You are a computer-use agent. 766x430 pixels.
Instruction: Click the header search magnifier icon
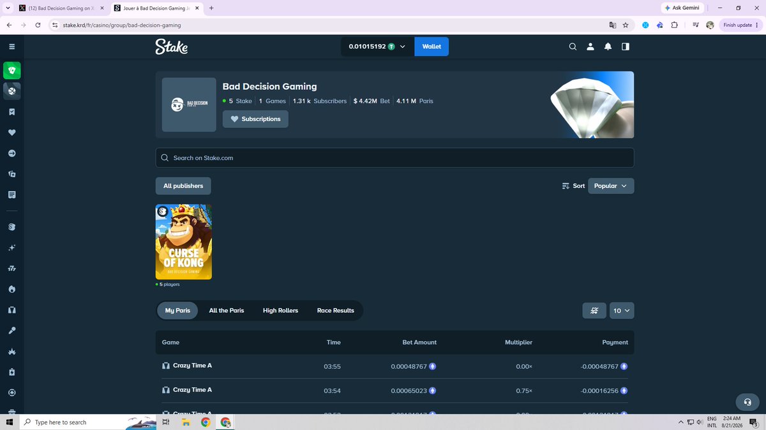tap(573, 47)
